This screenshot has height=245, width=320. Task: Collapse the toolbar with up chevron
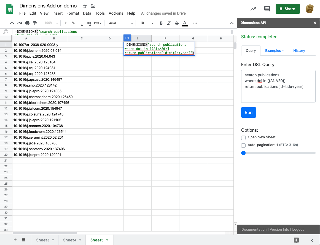[232, 23]
